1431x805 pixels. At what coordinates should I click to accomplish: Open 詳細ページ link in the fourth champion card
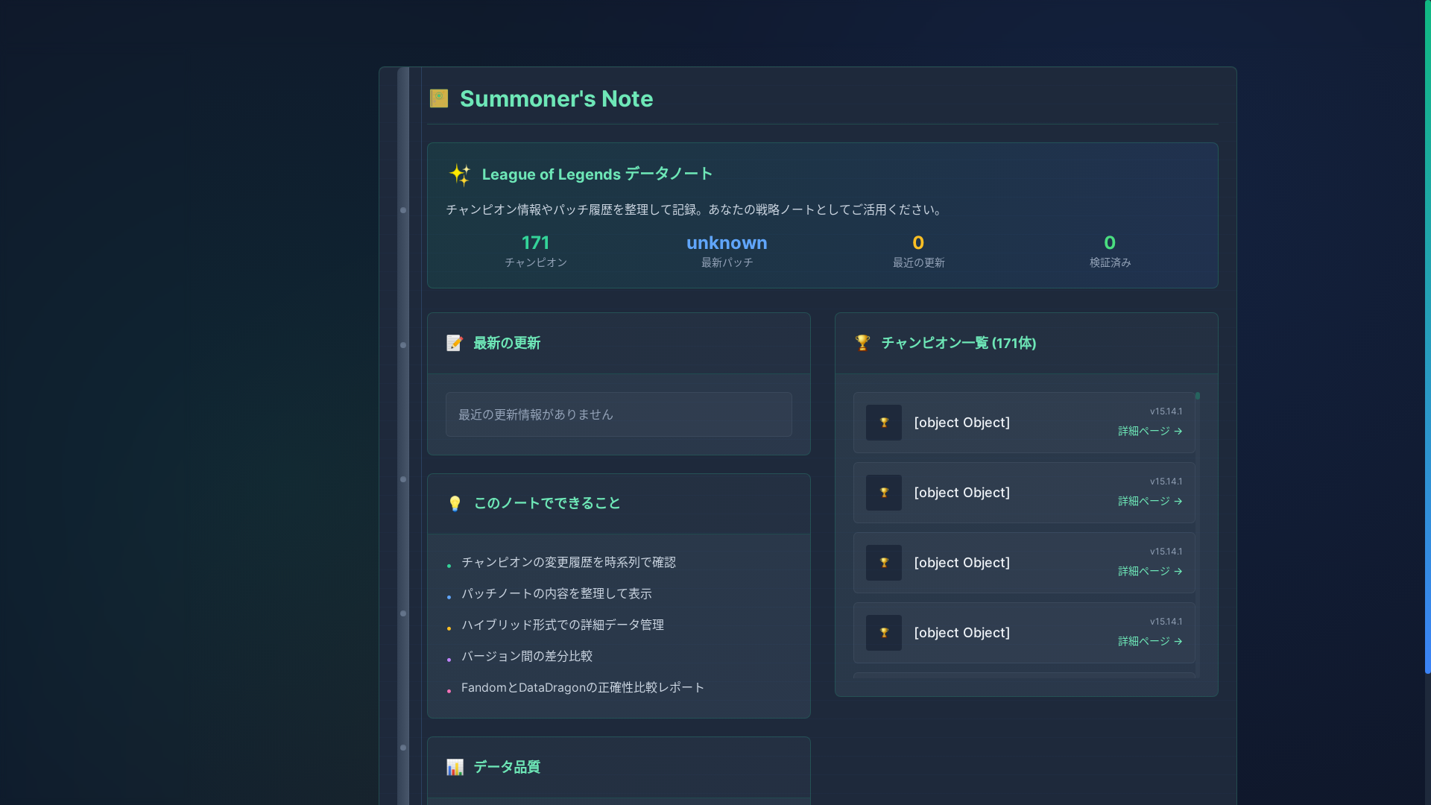click(x=1150, y=641)
